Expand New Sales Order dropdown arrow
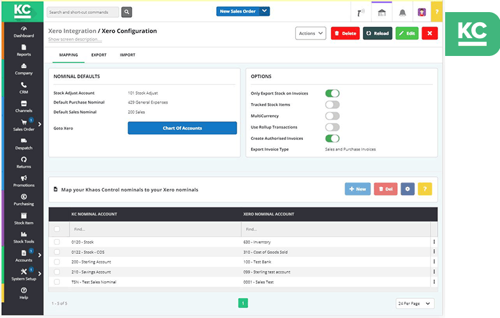The image size is (500, 318). [265, 11]
